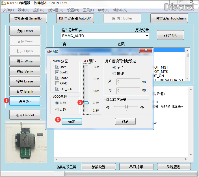This screenshot has width=199, height=177.
Task: Toggle the User partition checkbox
Action: (57, 67)
